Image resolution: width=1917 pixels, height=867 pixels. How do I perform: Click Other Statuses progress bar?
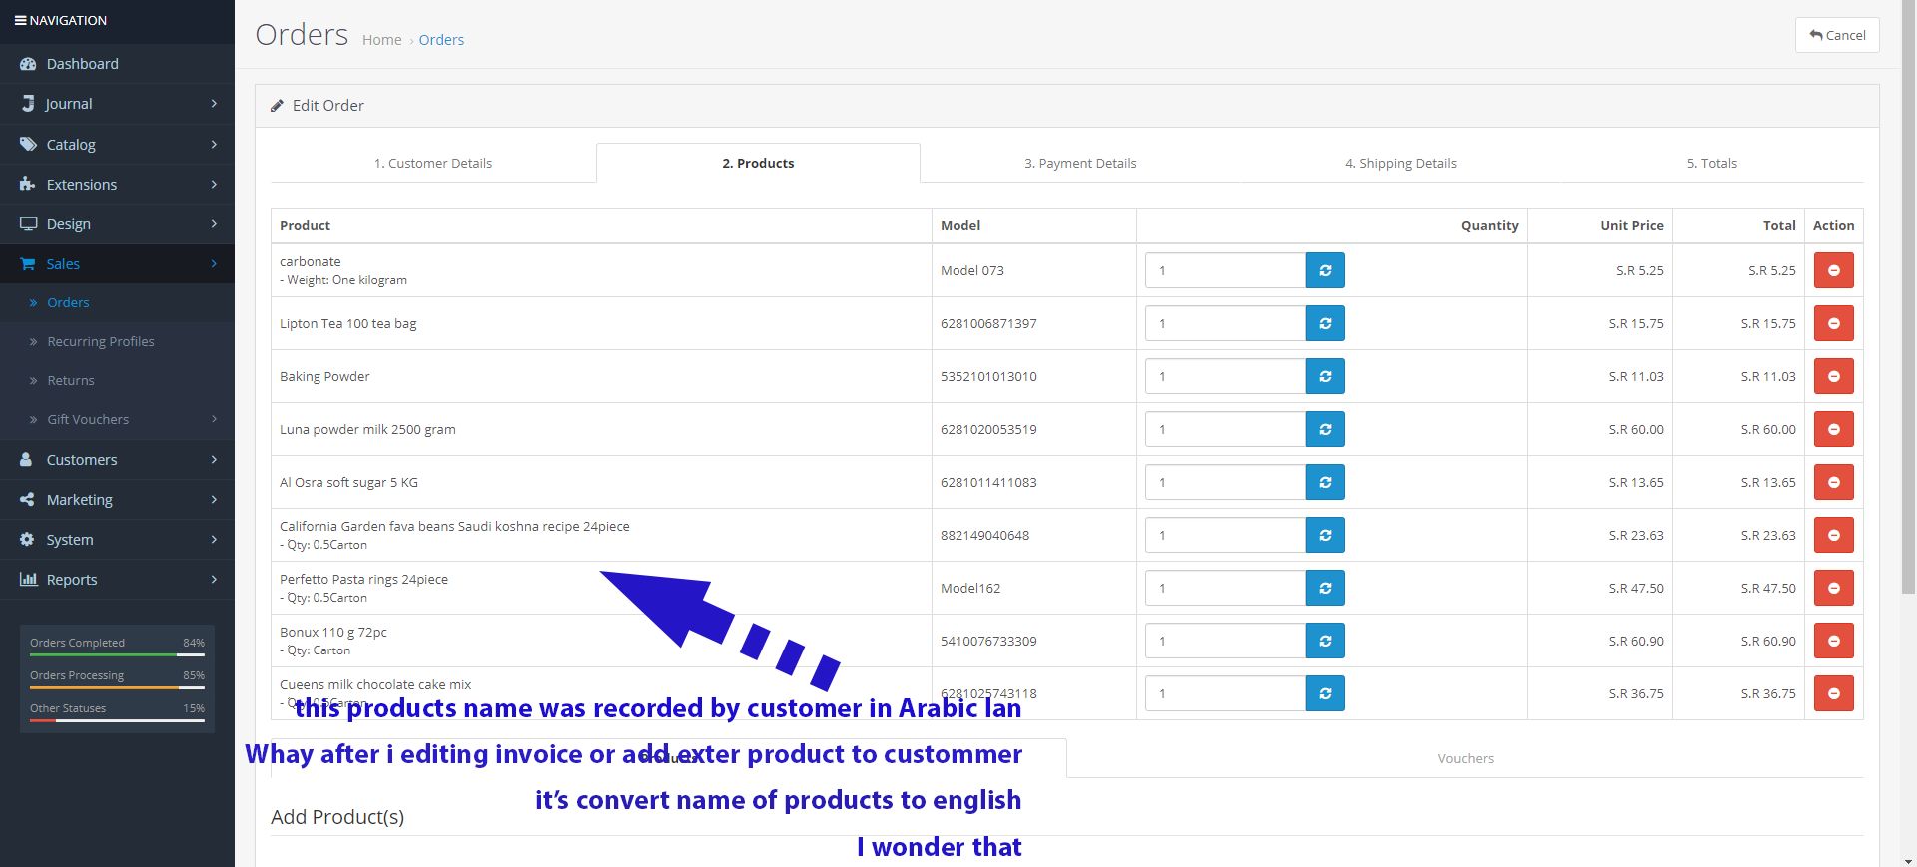click(x=117, y=720)
